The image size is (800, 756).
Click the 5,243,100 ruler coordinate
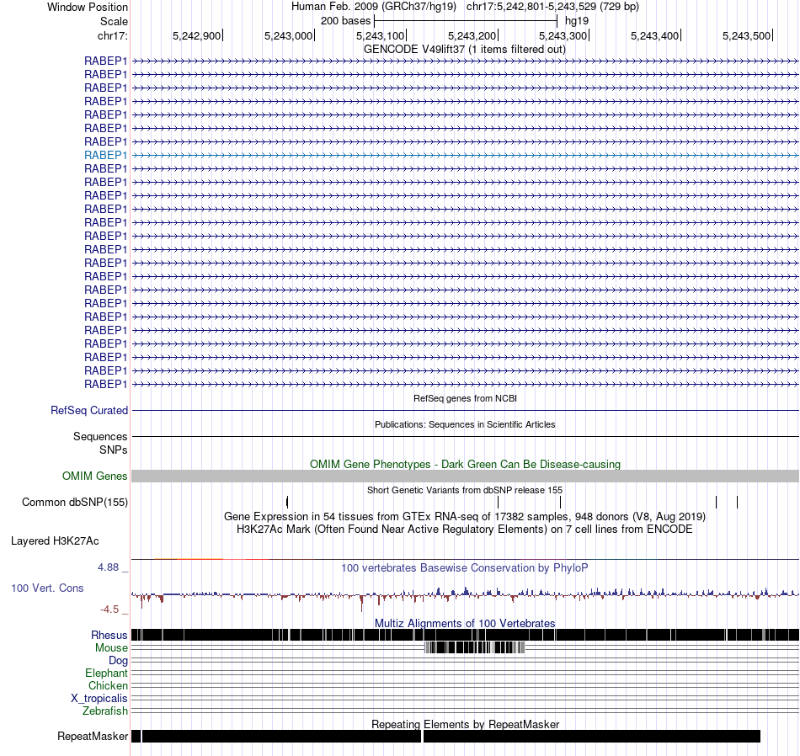click(380, 35)
